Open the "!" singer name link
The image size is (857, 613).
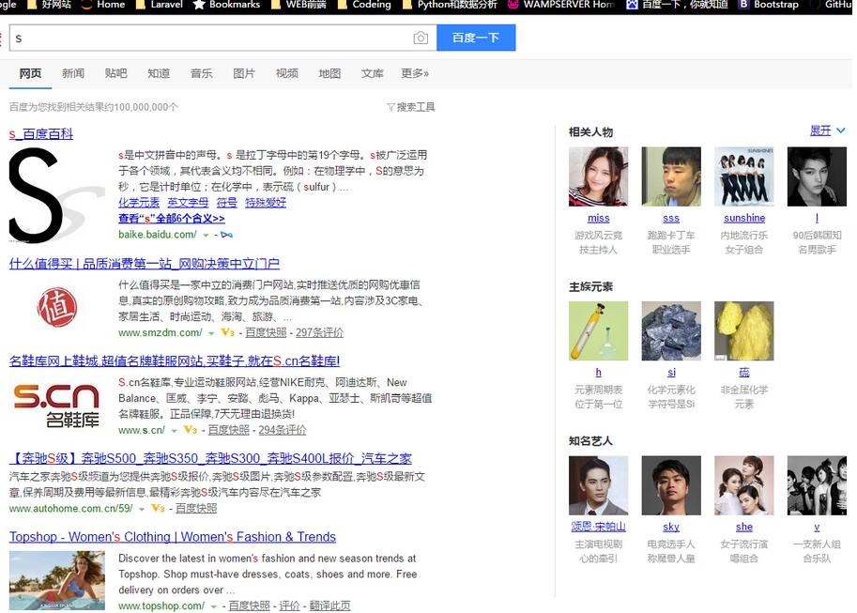click(817, 218)
